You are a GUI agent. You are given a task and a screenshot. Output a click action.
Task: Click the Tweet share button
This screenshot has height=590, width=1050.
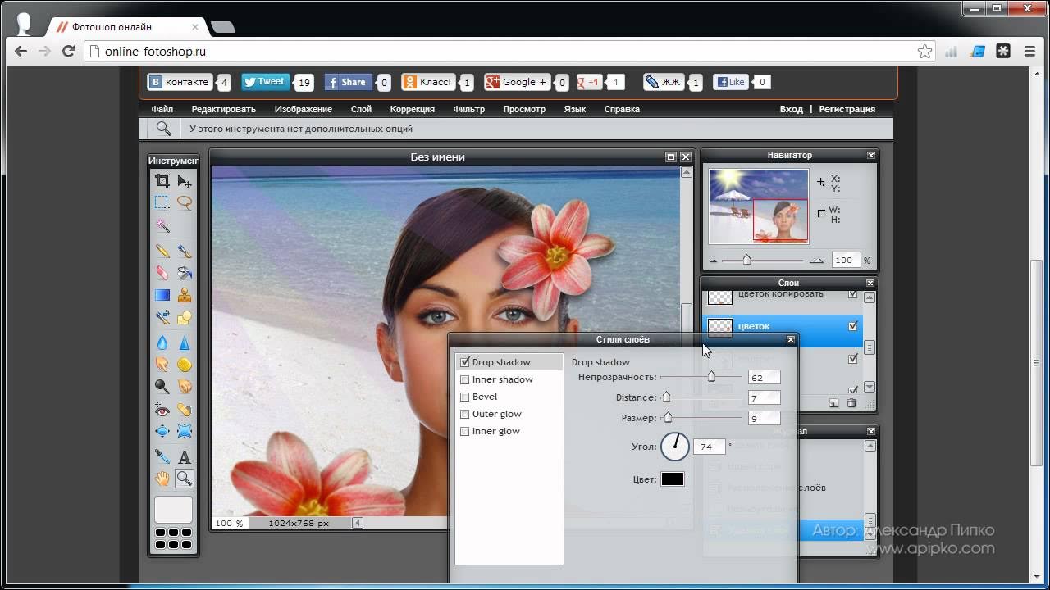(x=265, y=82)
